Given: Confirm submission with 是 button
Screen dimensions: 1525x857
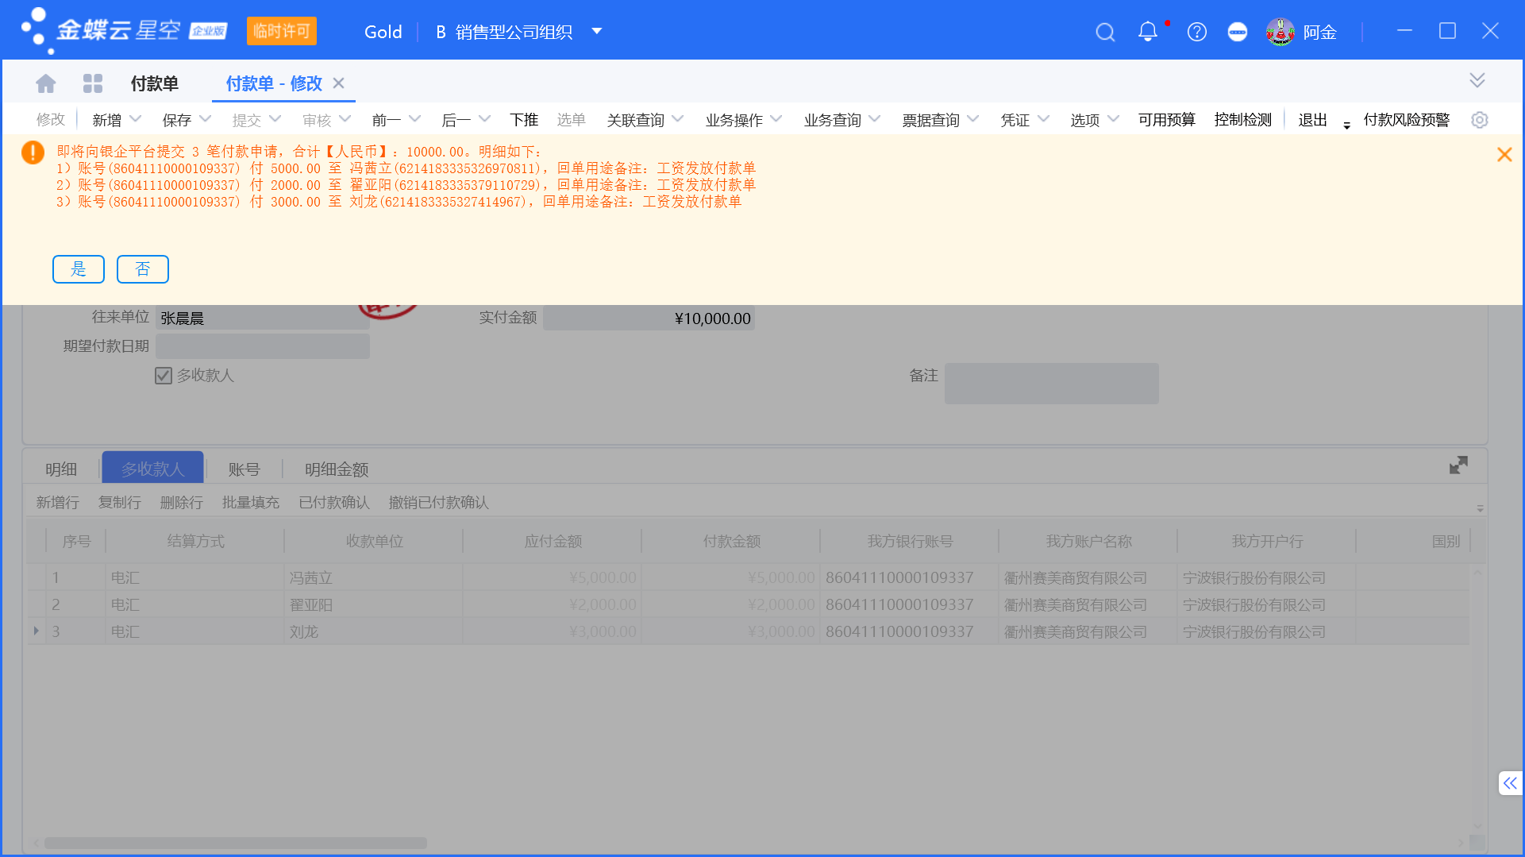Looking at the screenshot, I should click(79, 269).
